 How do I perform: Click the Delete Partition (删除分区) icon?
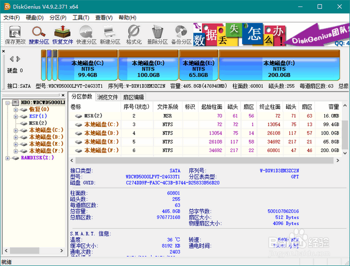(x=157, y=34)
